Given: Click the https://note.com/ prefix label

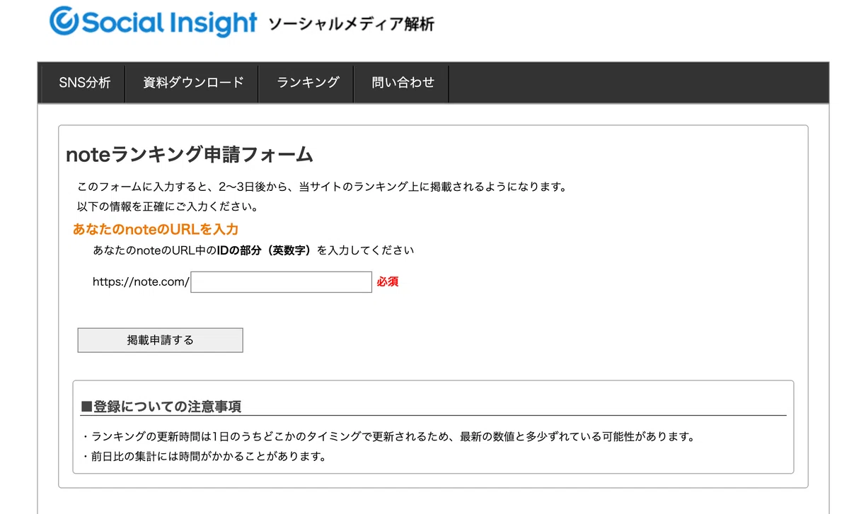Looking at the screenshot, I should click(x=141, y=281).
